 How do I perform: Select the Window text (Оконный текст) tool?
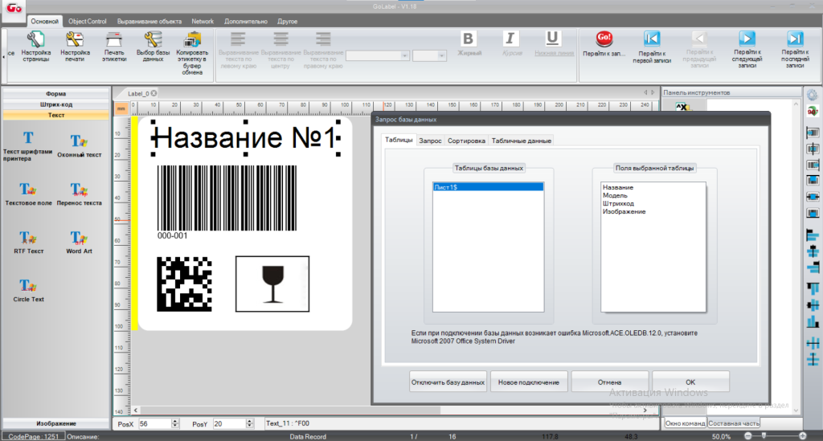[80, 145]
